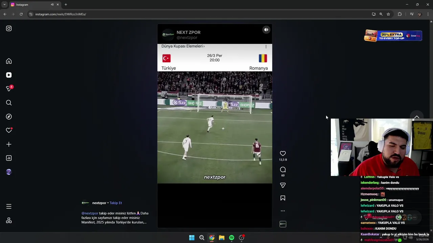Open reel comments bubble icon
This screenshot has width=433, height=243.
coord(283,169)
